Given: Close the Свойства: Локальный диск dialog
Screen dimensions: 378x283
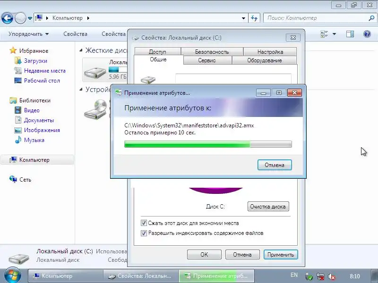Looking at the screenshot, I should pos(293,37).
